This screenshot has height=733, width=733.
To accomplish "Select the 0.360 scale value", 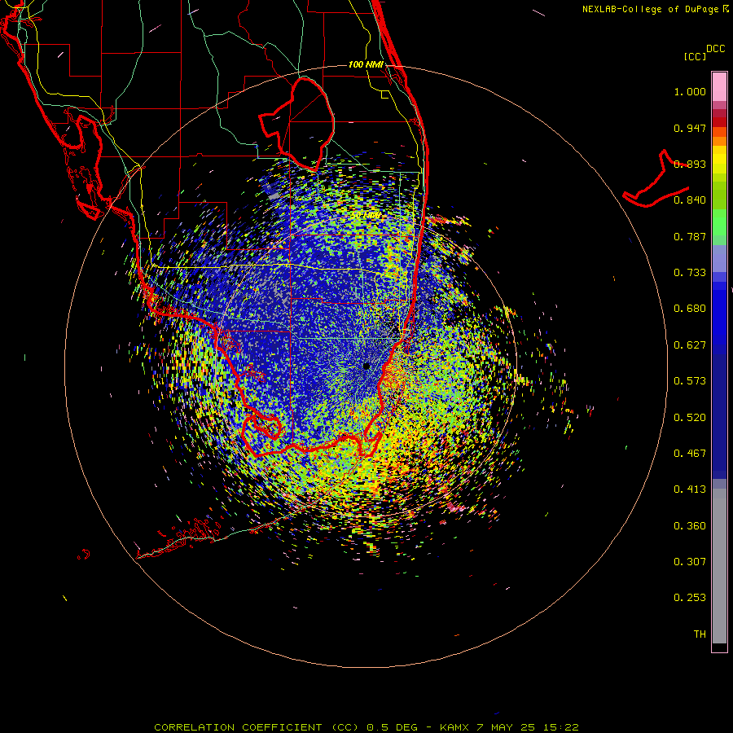I will point(690,526).
